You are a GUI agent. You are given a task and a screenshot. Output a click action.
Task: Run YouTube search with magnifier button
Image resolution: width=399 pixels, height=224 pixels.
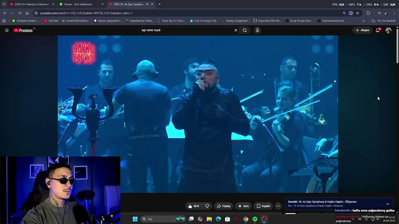[245, 30]
